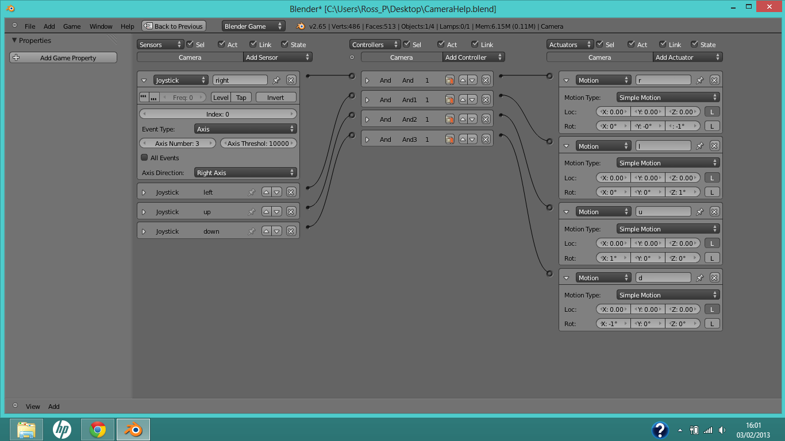
Task: Expand the 'down' Joystick sensor
Action: click(144, 231)
